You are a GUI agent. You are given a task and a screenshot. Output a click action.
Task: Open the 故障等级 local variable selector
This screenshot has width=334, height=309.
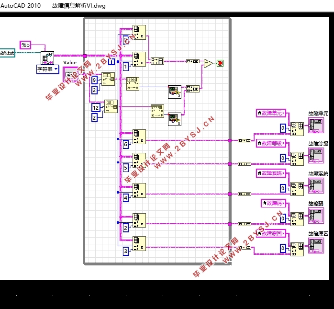(x=271, y=143)
